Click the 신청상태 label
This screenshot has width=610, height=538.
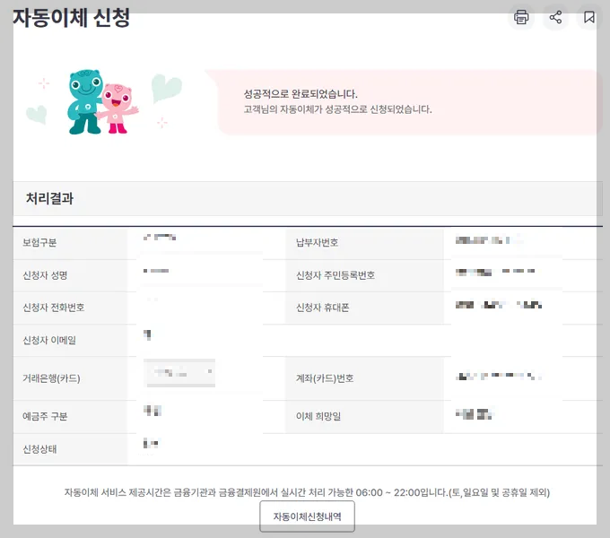(x=39, y=449)
